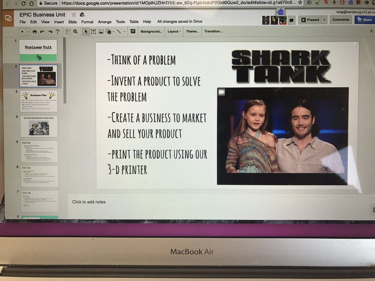Select the Zoom magnifier tool
The width and height of the screenshot is (375, 281).
[75, 32]
